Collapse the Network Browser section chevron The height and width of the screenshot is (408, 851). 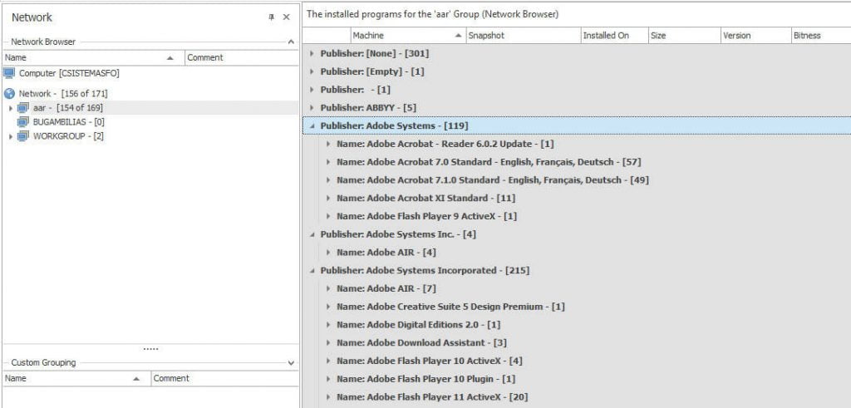coord(290,42)
